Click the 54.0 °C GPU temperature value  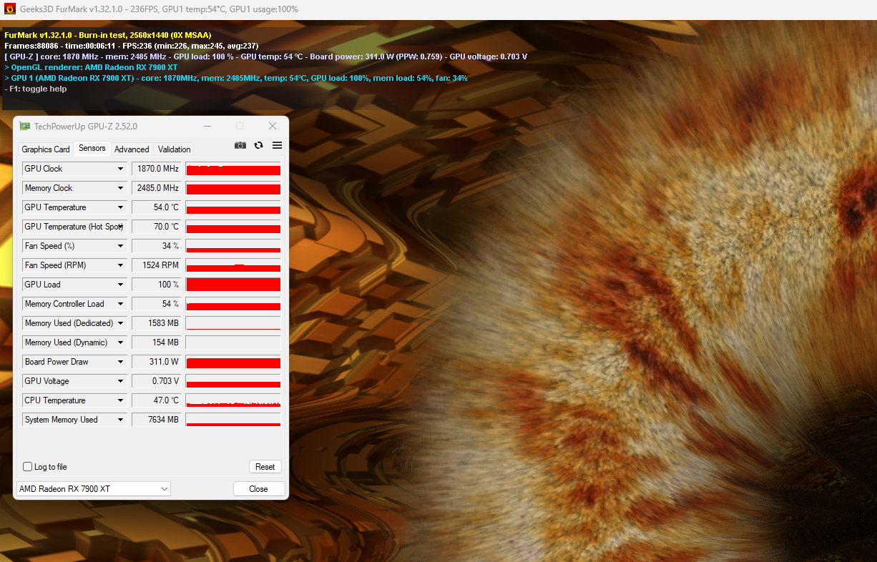click(x=157, y=207)
